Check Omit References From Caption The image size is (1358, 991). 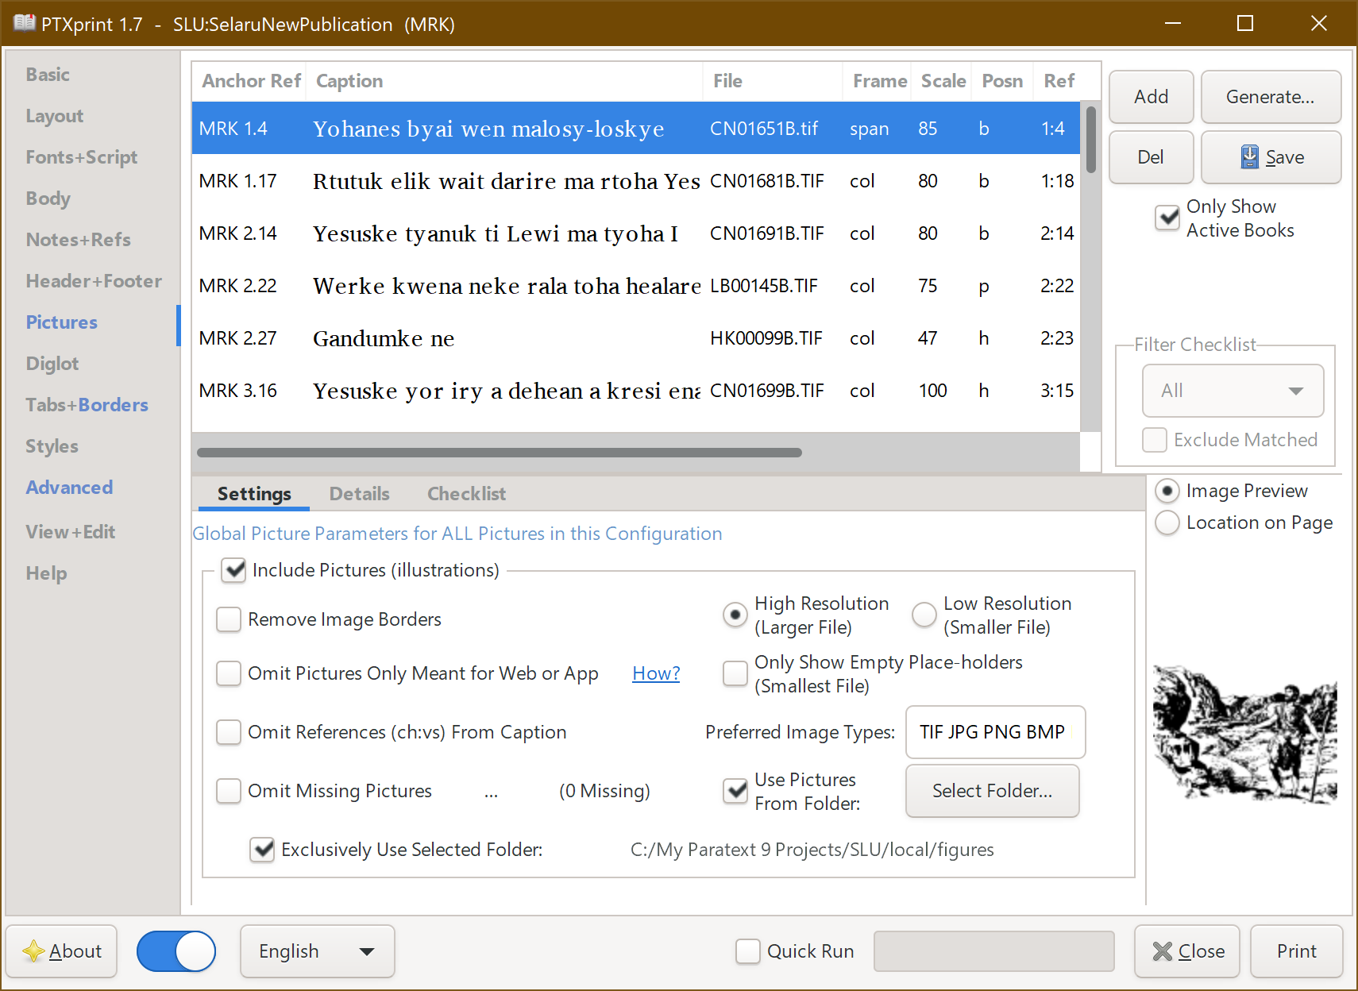point(229,732)
